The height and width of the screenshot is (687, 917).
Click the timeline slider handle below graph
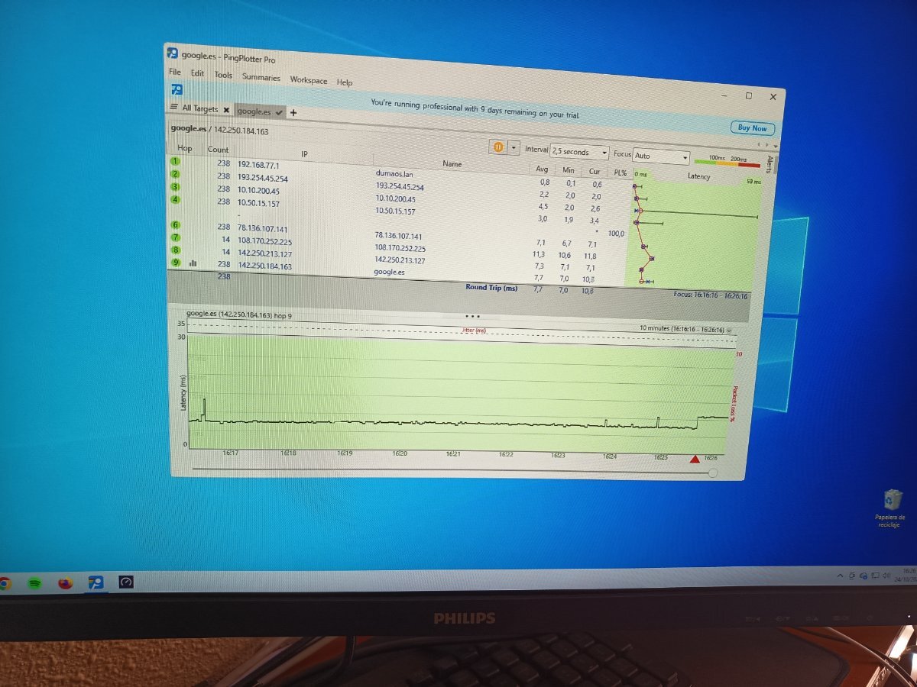point(713,473)
